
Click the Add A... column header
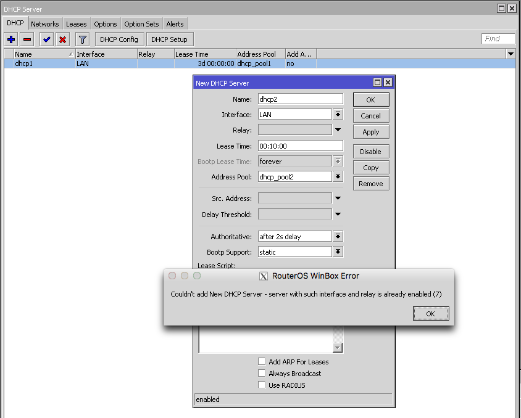click(301, 54)
